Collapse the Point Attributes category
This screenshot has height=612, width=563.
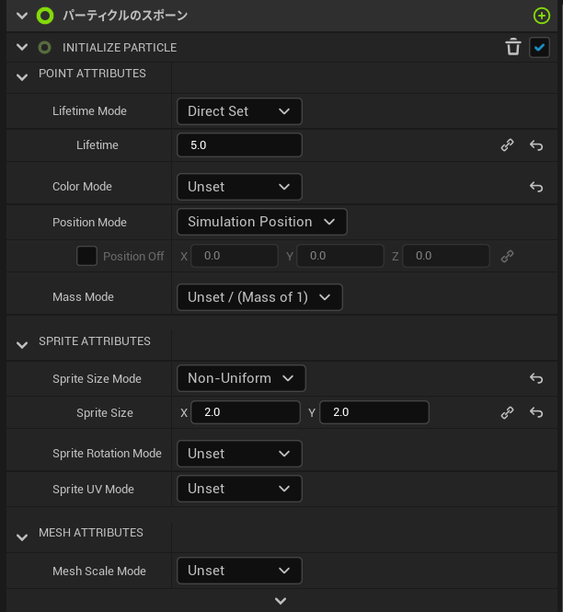coord(22,77)
